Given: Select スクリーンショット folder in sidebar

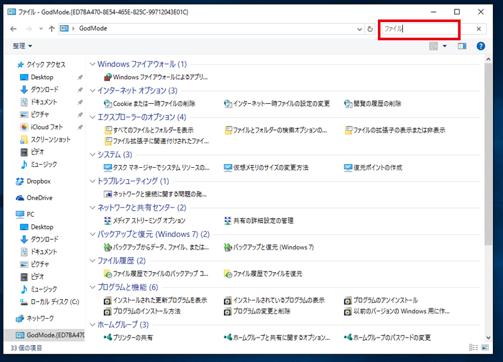Looking at the screenshot, I should click(x=45, y=140).
